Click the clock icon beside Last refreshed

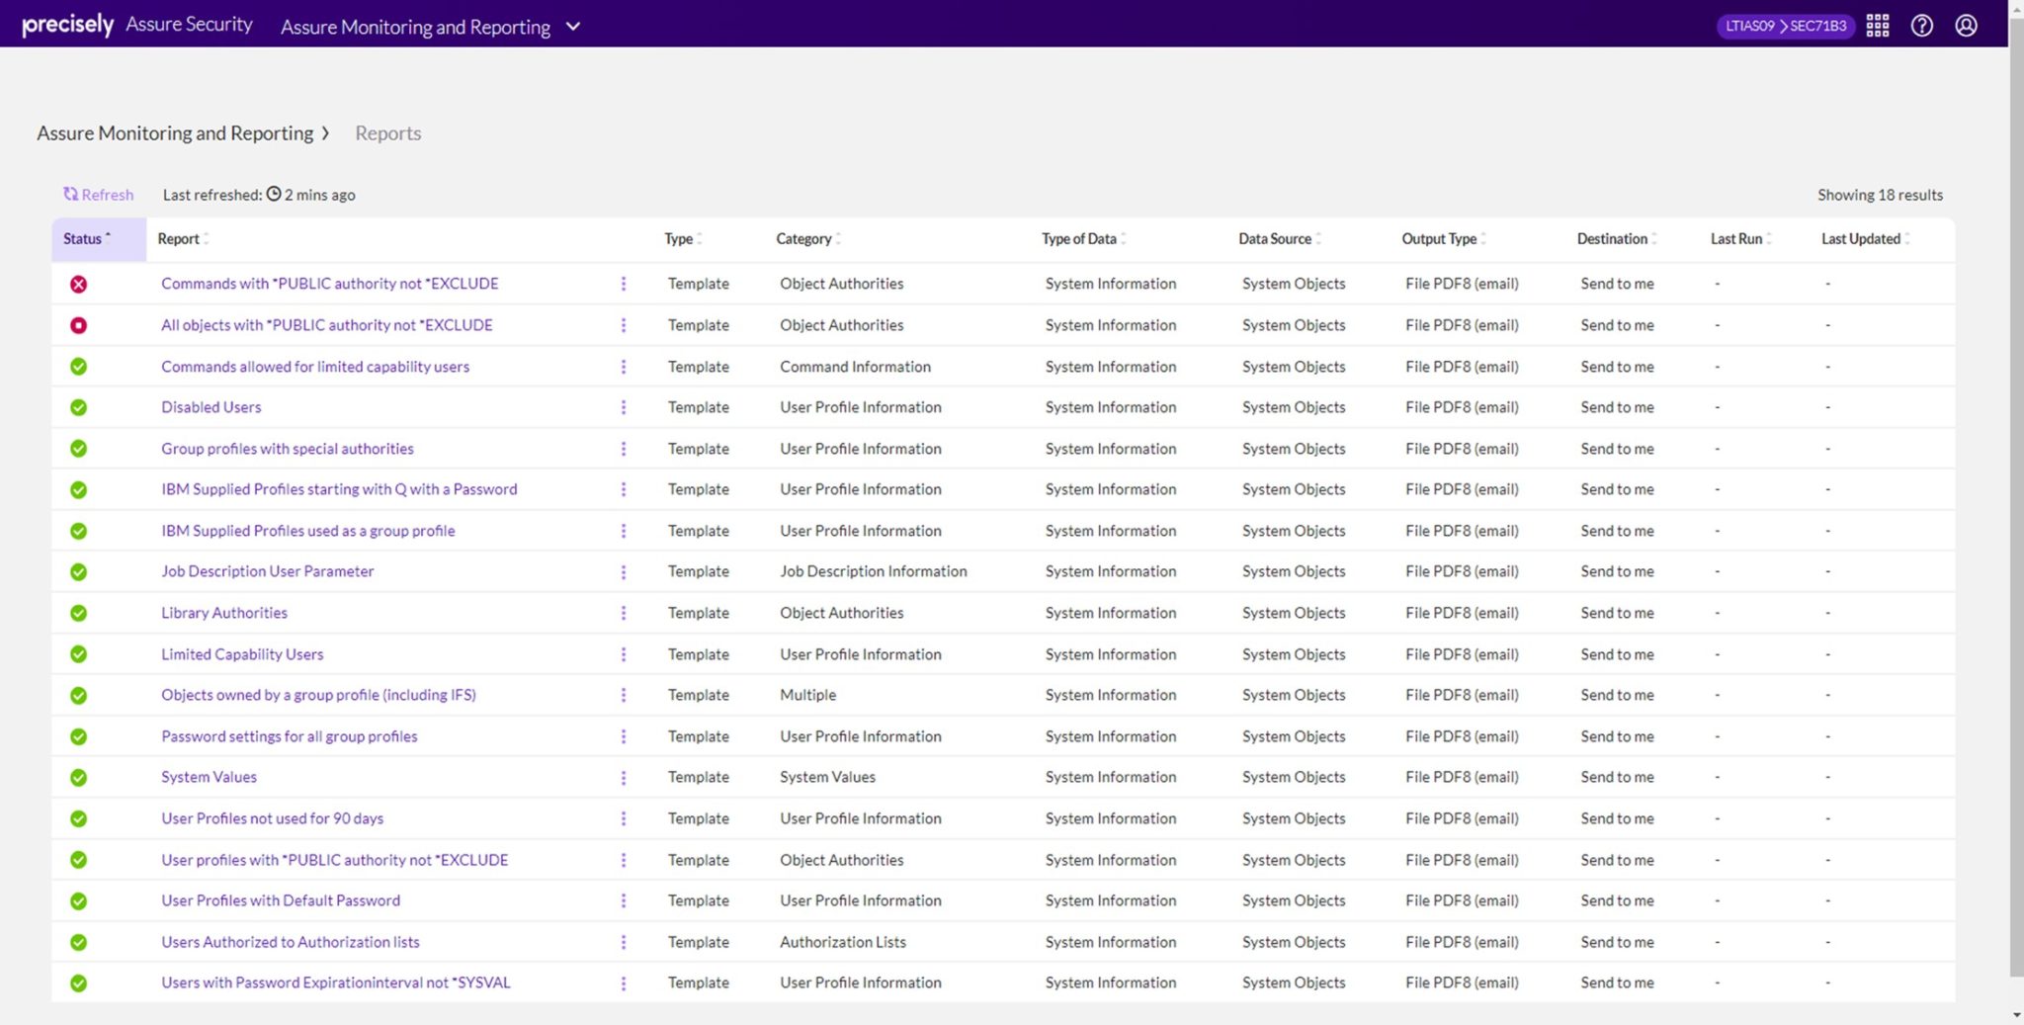274,194
